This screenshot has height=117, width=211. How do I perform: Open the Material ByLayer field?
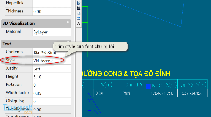coord(52,32)
